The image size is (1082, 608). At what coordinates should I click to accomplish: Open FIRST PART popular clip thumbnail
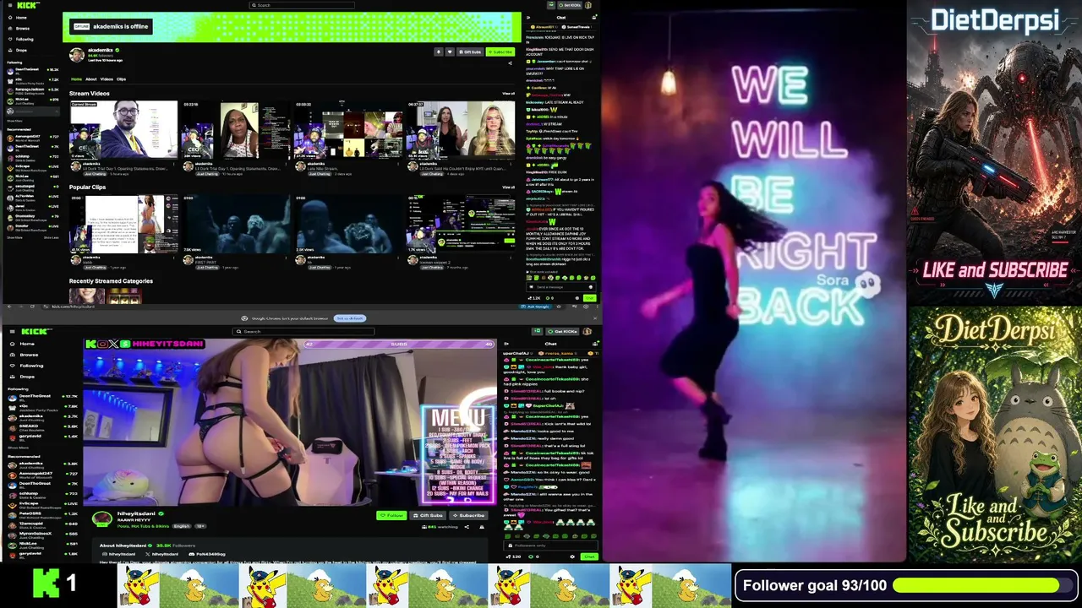tap(236, 224)
